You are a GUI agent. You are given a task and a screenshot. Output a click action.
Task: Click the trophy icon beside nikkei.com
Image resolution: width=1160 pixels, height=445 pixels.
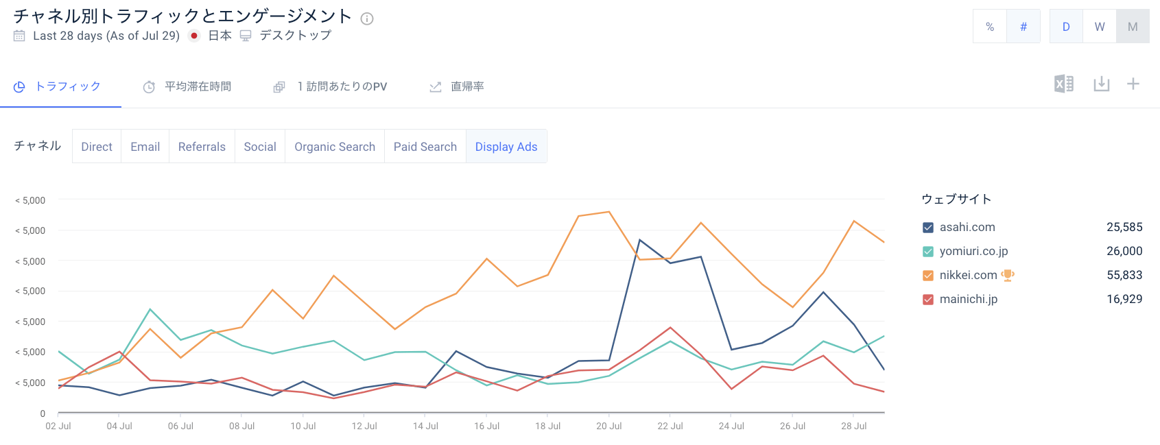coord(1008,275)
